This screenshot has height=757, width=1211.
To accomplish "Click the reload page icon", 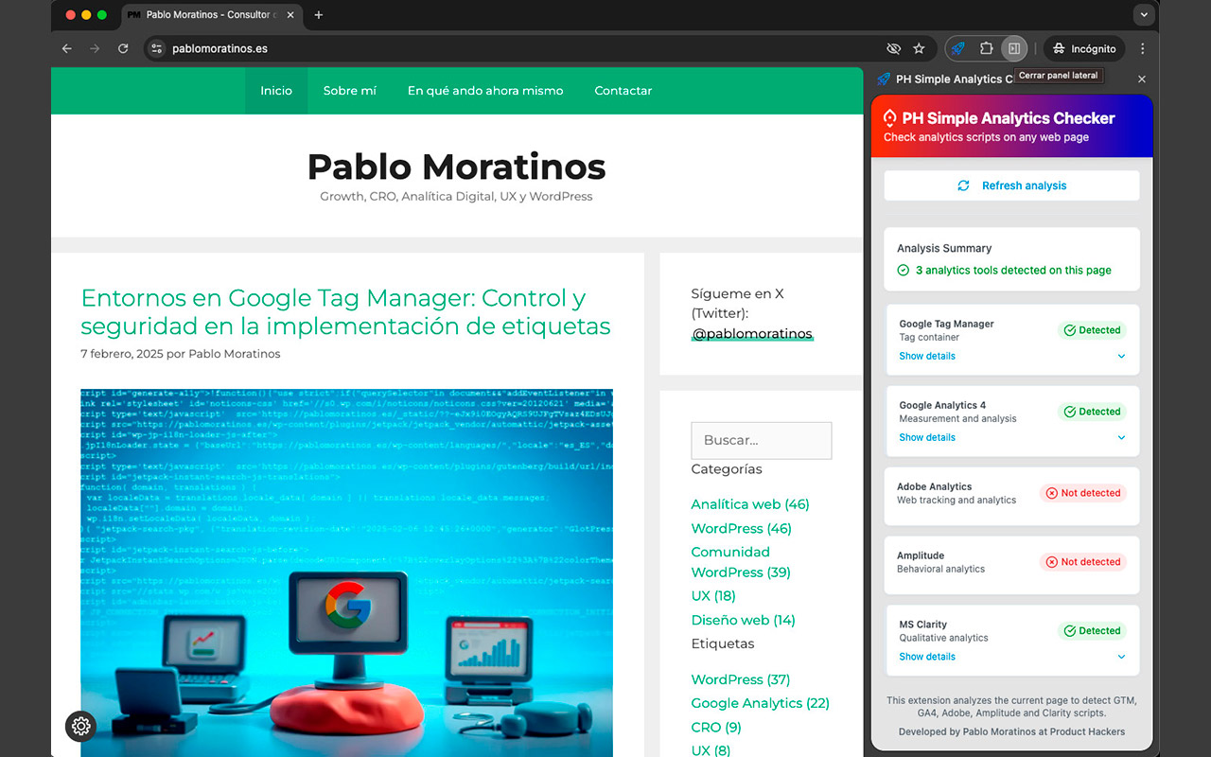I will pos(123,48).
